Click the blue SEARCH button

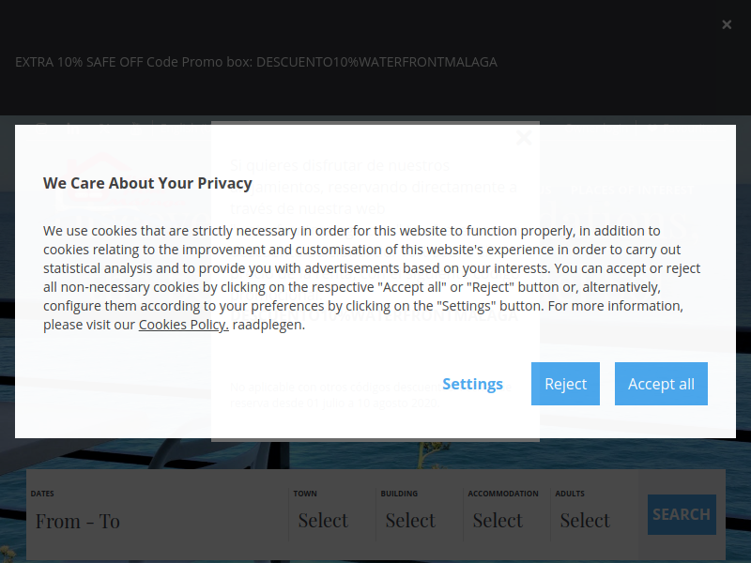coord(682,514)
